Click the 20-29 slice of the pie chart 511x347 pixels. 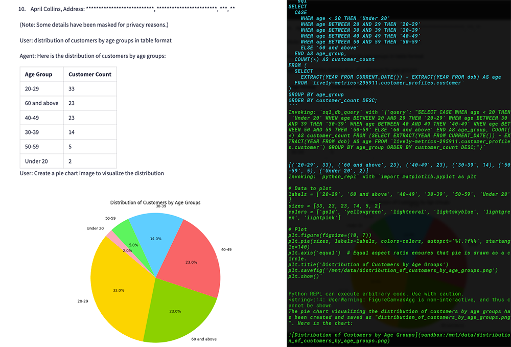(x=119, y=289)
